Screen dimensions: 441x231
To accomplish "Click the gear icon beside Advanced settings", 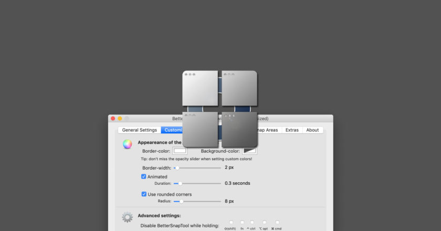I will pyautogui.click(x=127, y=217).
